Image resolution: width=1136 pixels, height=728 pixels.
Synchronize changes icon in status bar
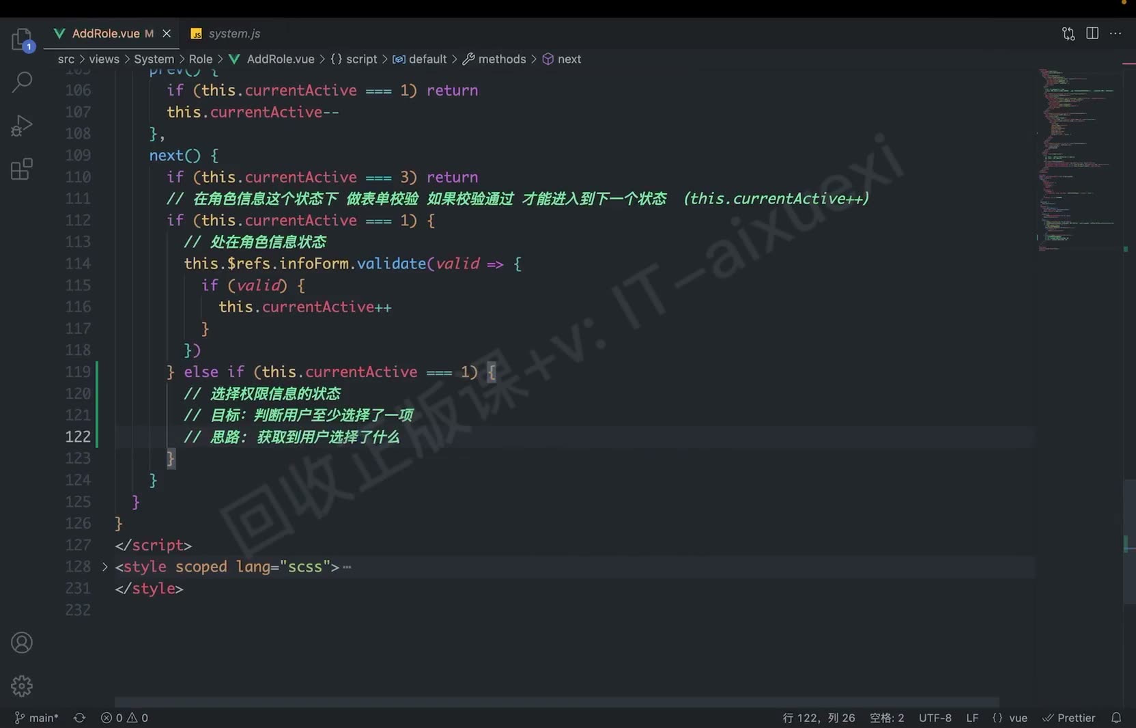click(80, 718)
